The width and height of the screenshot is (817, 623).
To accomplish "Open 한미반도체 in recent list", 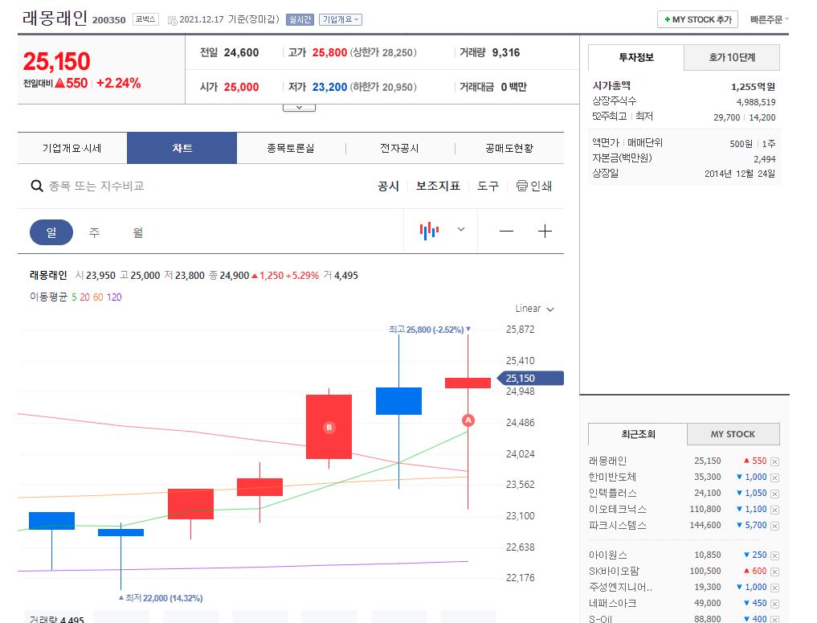I will [612, 477].
